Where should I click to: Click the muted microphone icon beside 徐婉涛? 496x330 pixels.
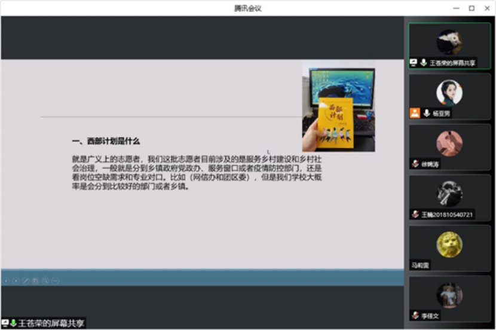(415, 164)
